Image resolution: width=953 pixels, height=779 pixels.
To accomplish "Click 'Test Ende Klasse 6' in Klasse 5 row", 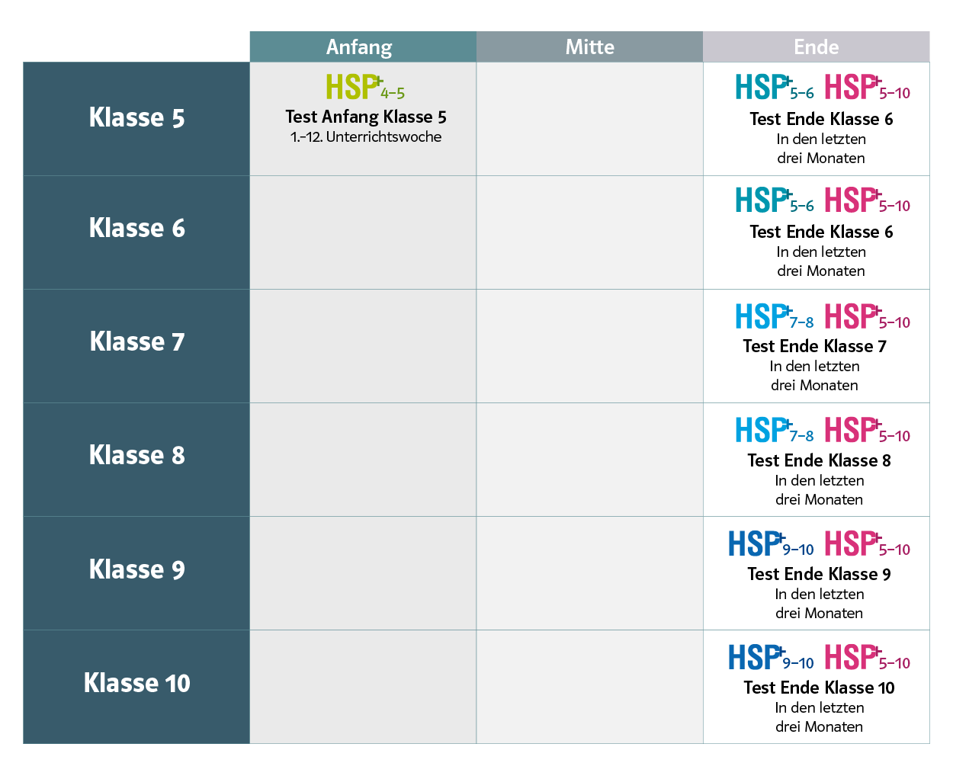I will click(821, 119).
